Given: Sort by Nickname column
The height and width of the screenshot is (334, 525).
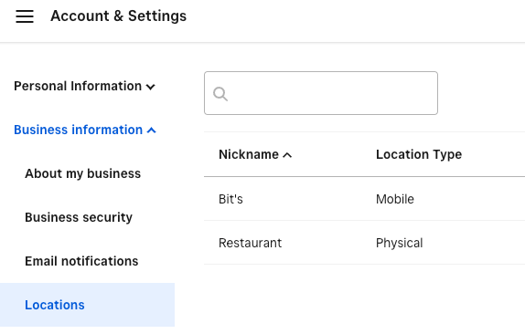Looking at the screenshot, I should (255, 154).
